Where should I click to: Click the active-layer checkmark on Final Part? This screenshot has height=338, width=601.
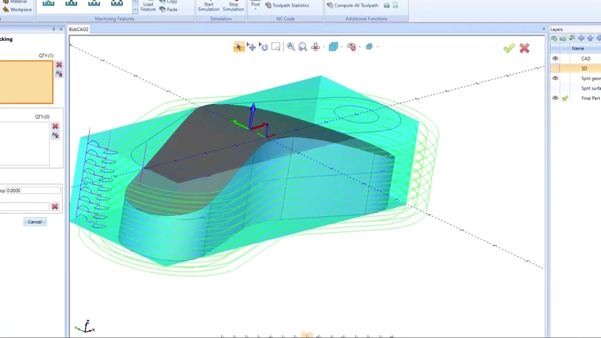(565, 98)
